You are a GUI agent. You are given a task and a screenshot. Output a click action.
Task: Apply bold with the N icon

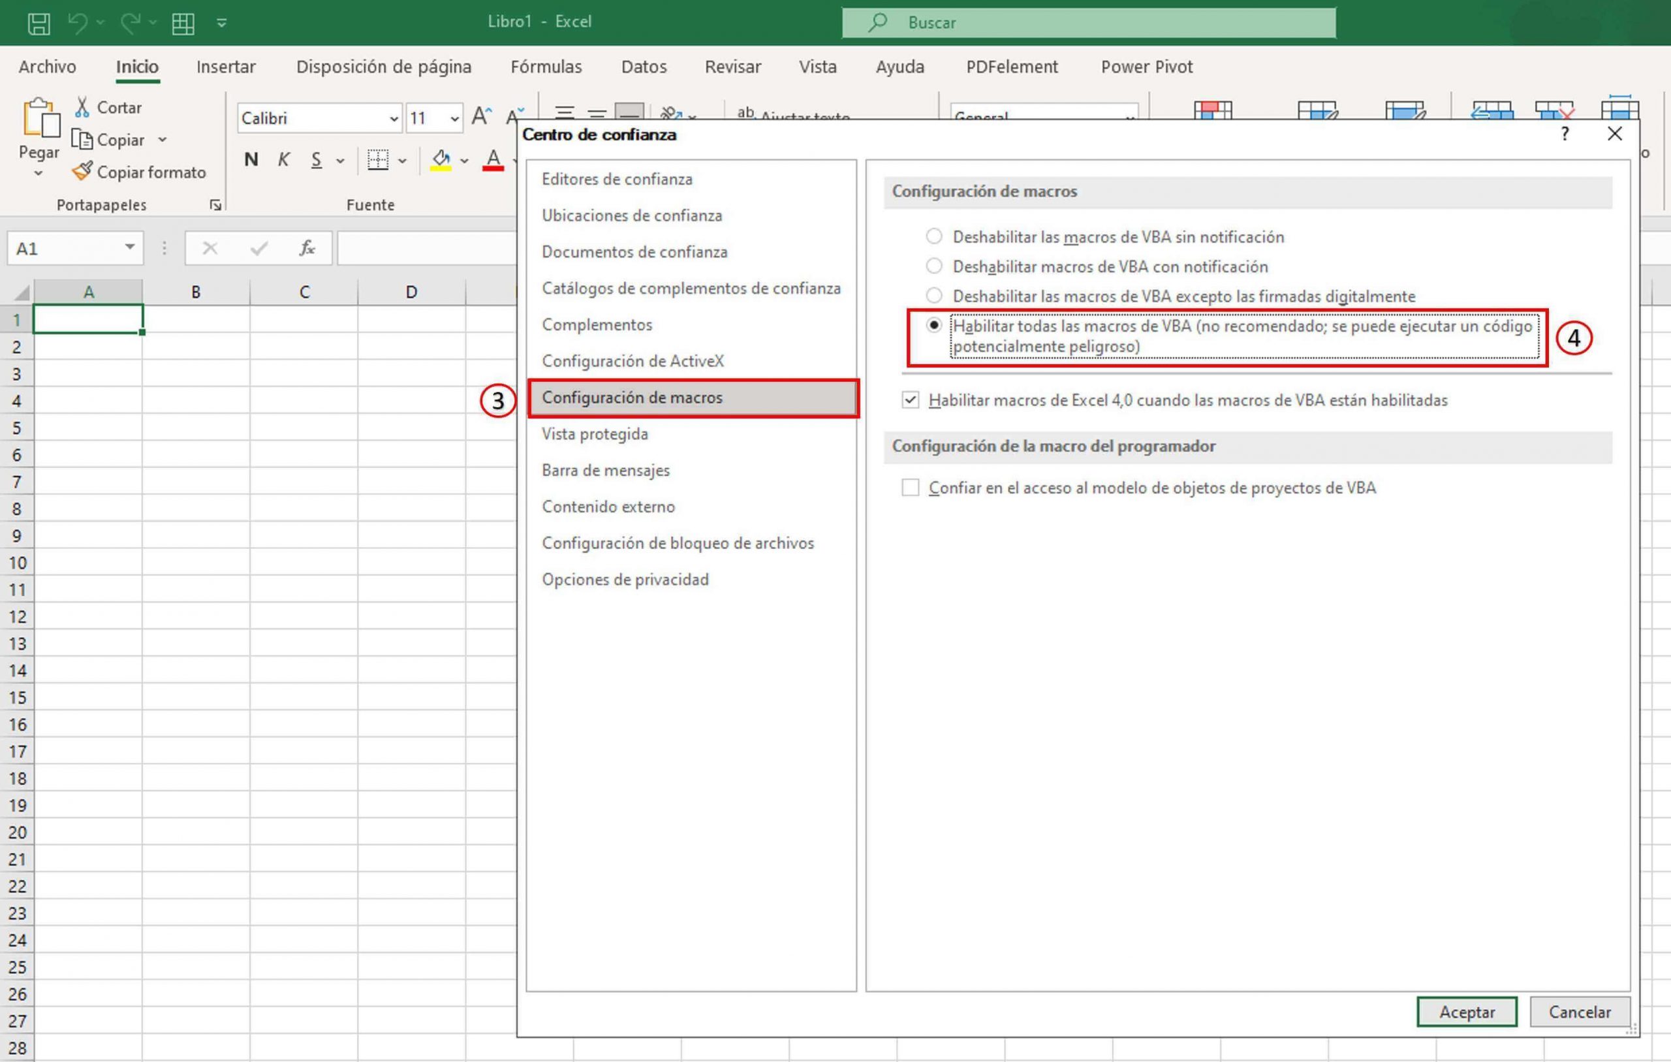pos(251,160)
